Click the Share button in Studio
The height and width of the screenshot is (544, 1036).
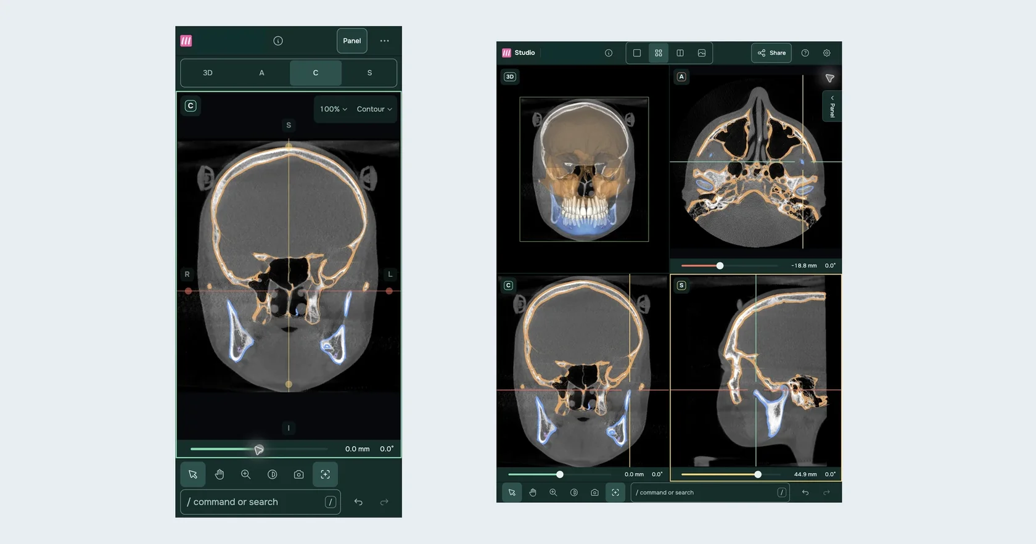coord(771,53)
